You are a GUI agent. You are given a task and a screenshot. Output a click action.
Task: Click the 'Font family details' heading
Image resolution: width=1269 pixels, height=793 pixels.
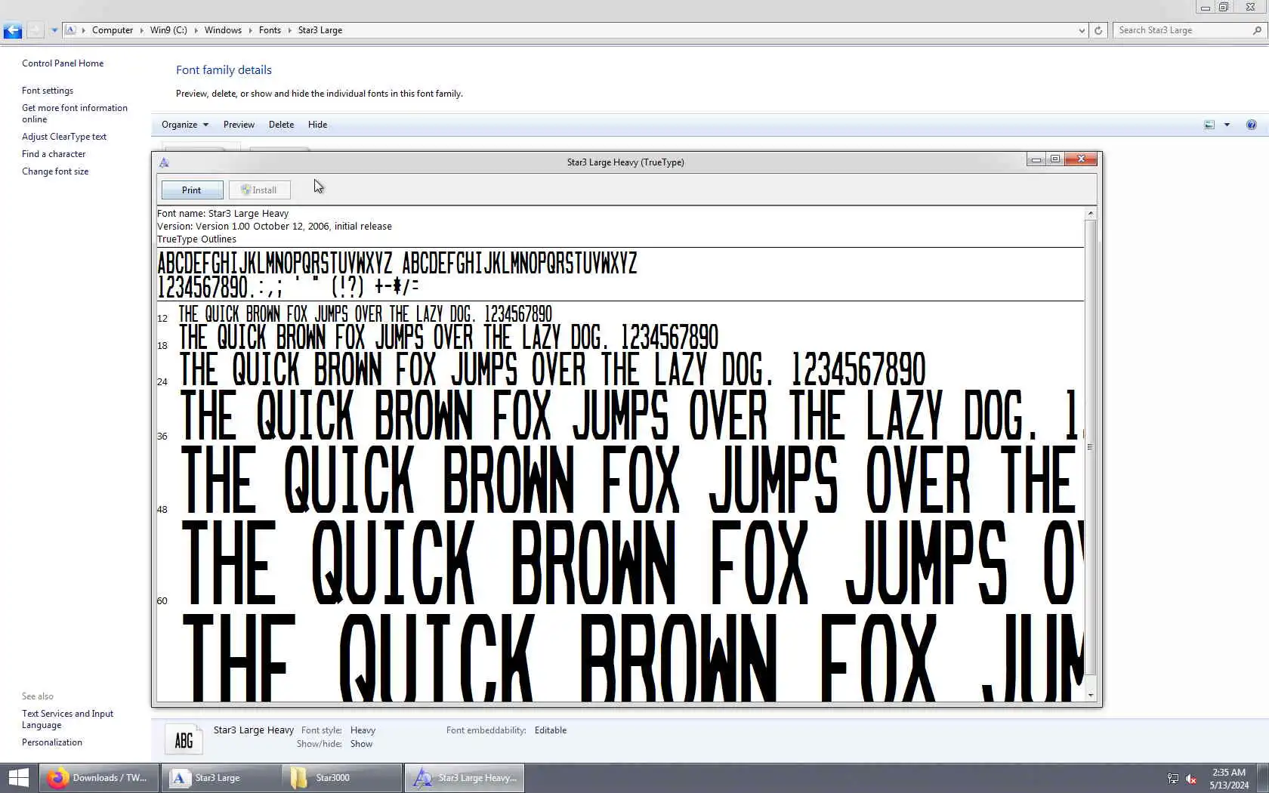click(x=224, y=70)
